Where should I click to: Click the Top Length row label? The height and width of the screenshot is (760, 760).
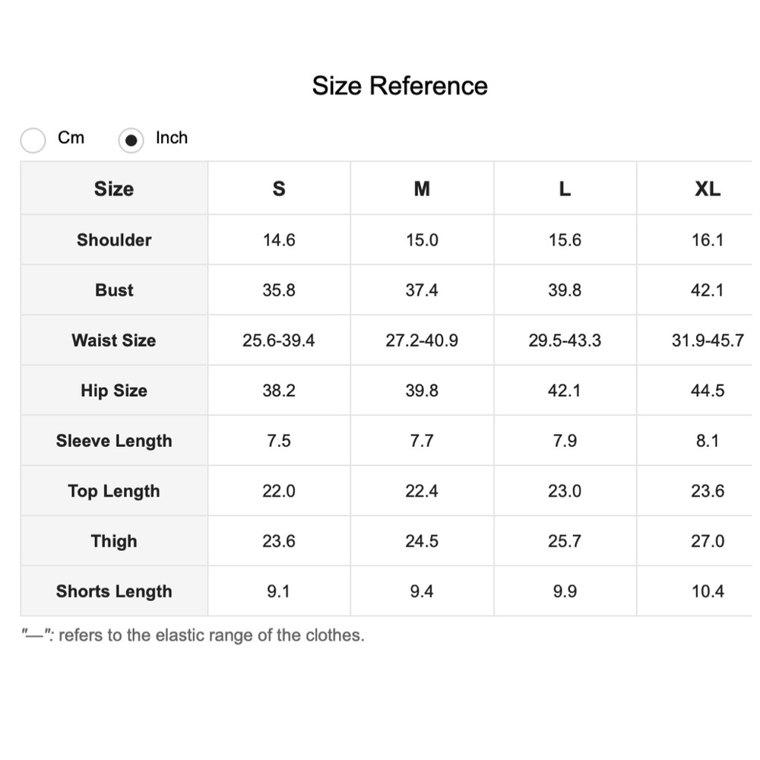tap(114, 491)
